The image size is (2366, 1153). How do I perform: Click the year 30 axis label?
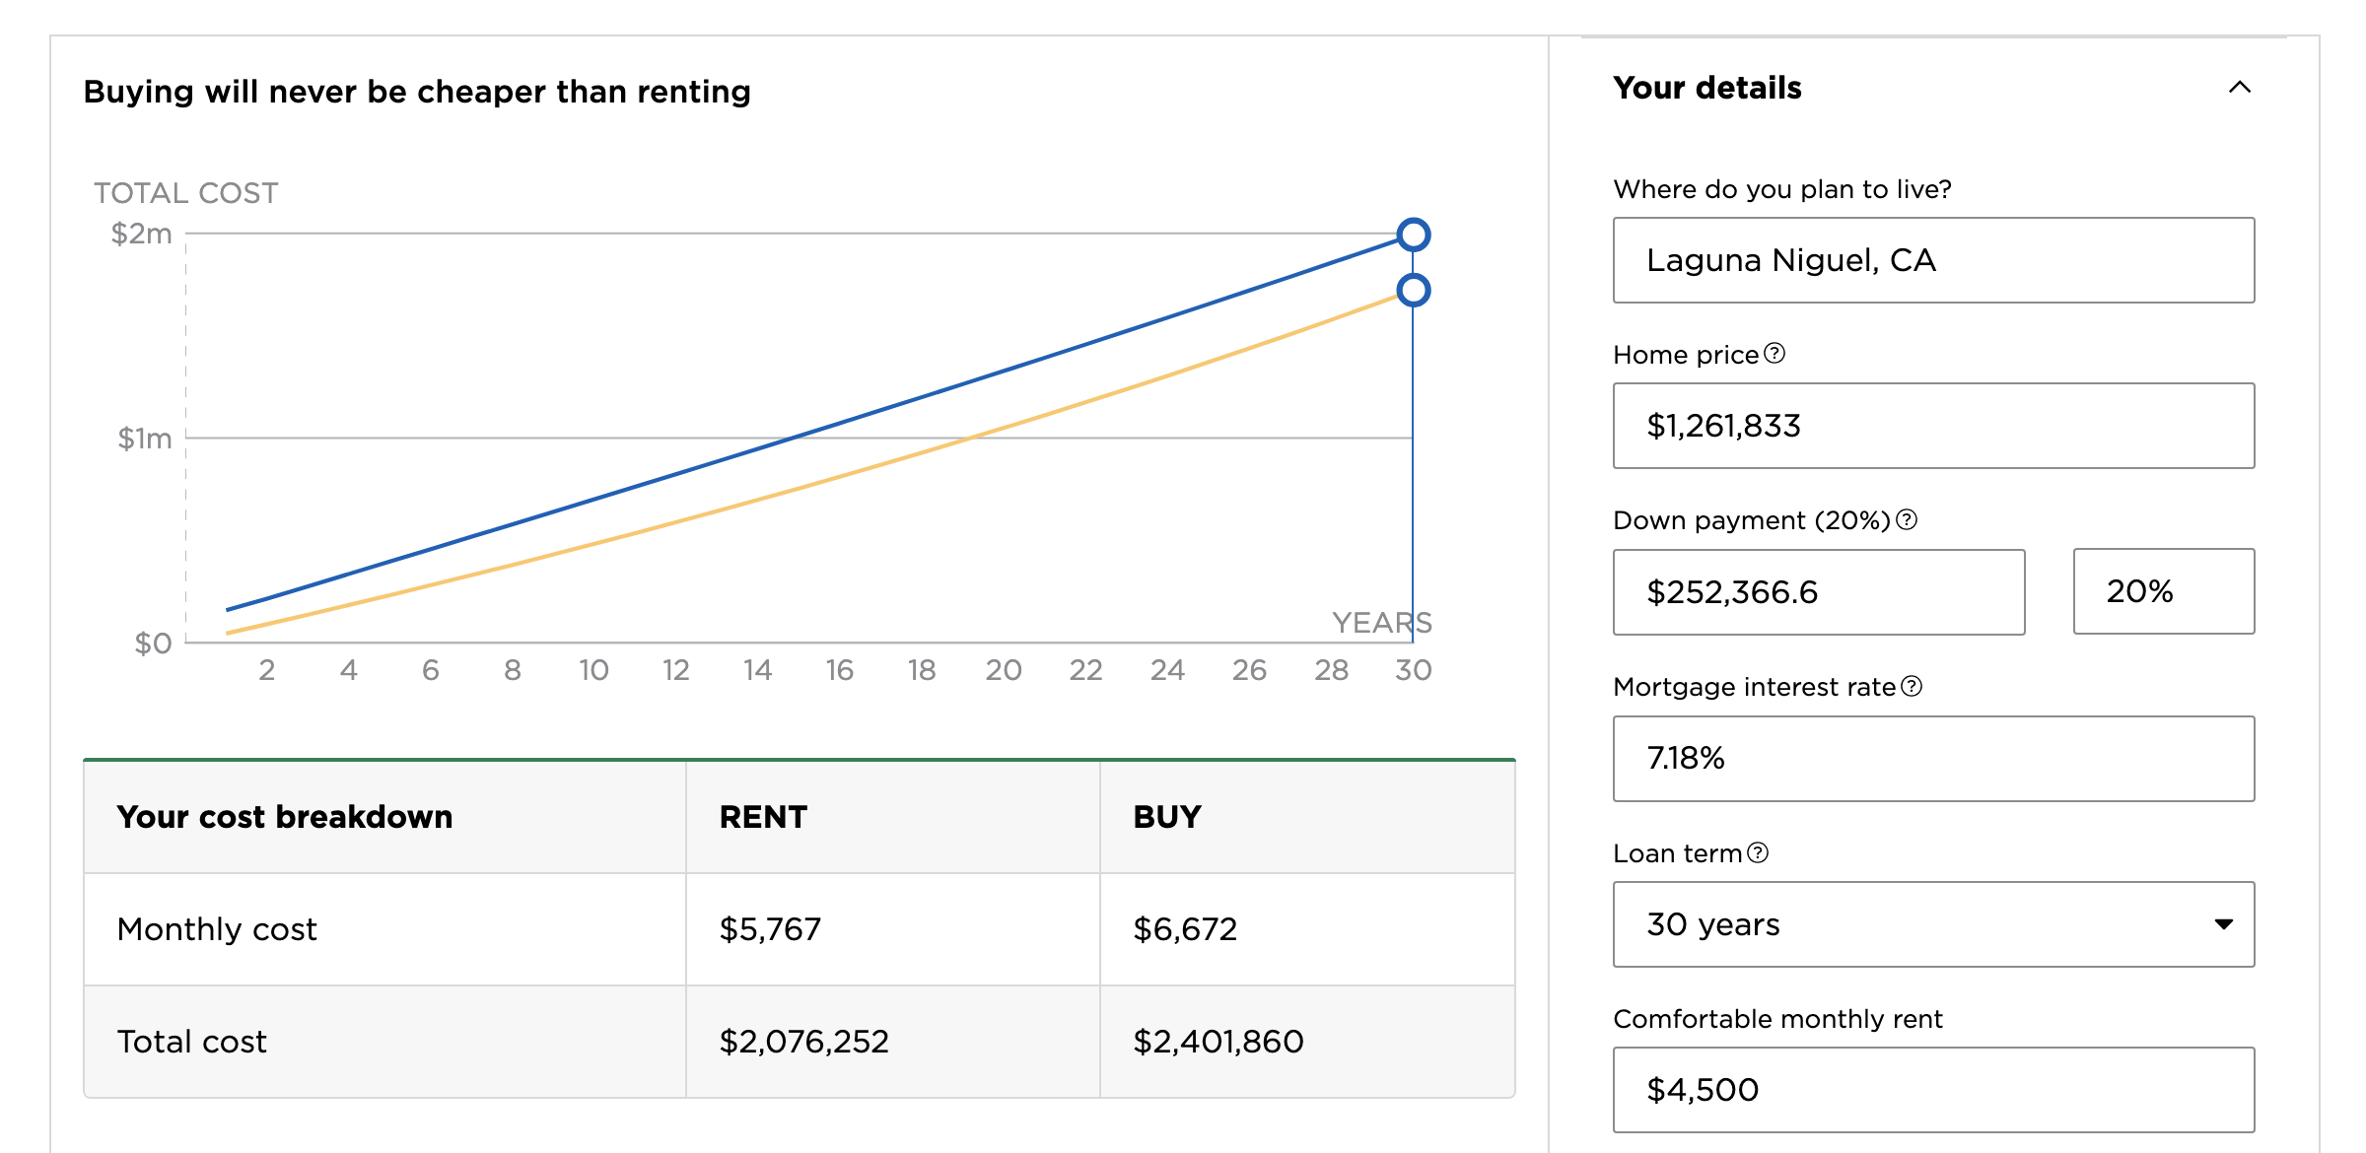click(x=1413, y=671)
